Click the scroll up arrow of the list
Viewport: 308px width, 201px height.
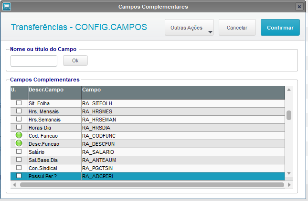(x=289, y=90)
